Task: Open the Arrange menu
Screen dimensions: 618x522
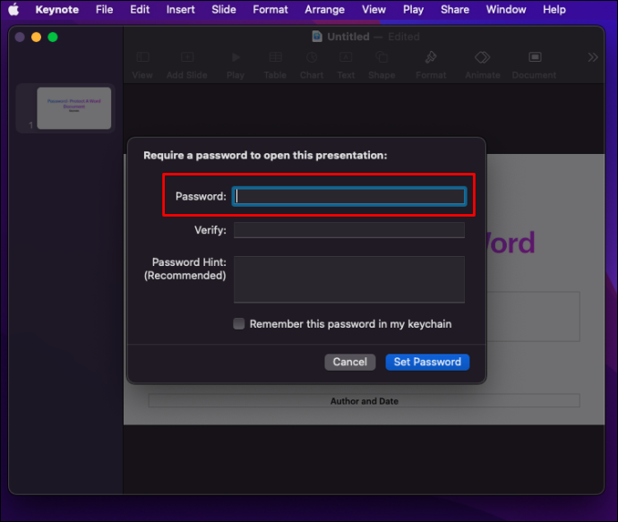Action: point(324,10)
